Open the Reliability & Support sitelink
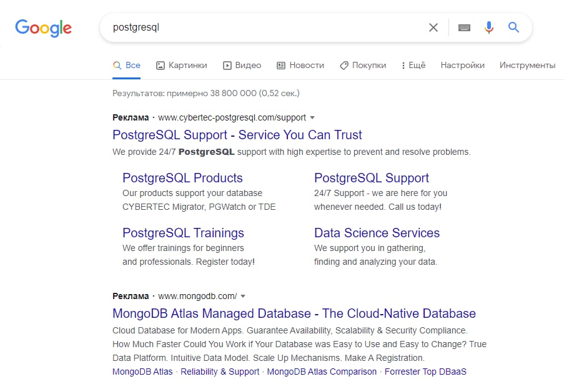This screenshot has height=389, width=564. tap(220, 372)
